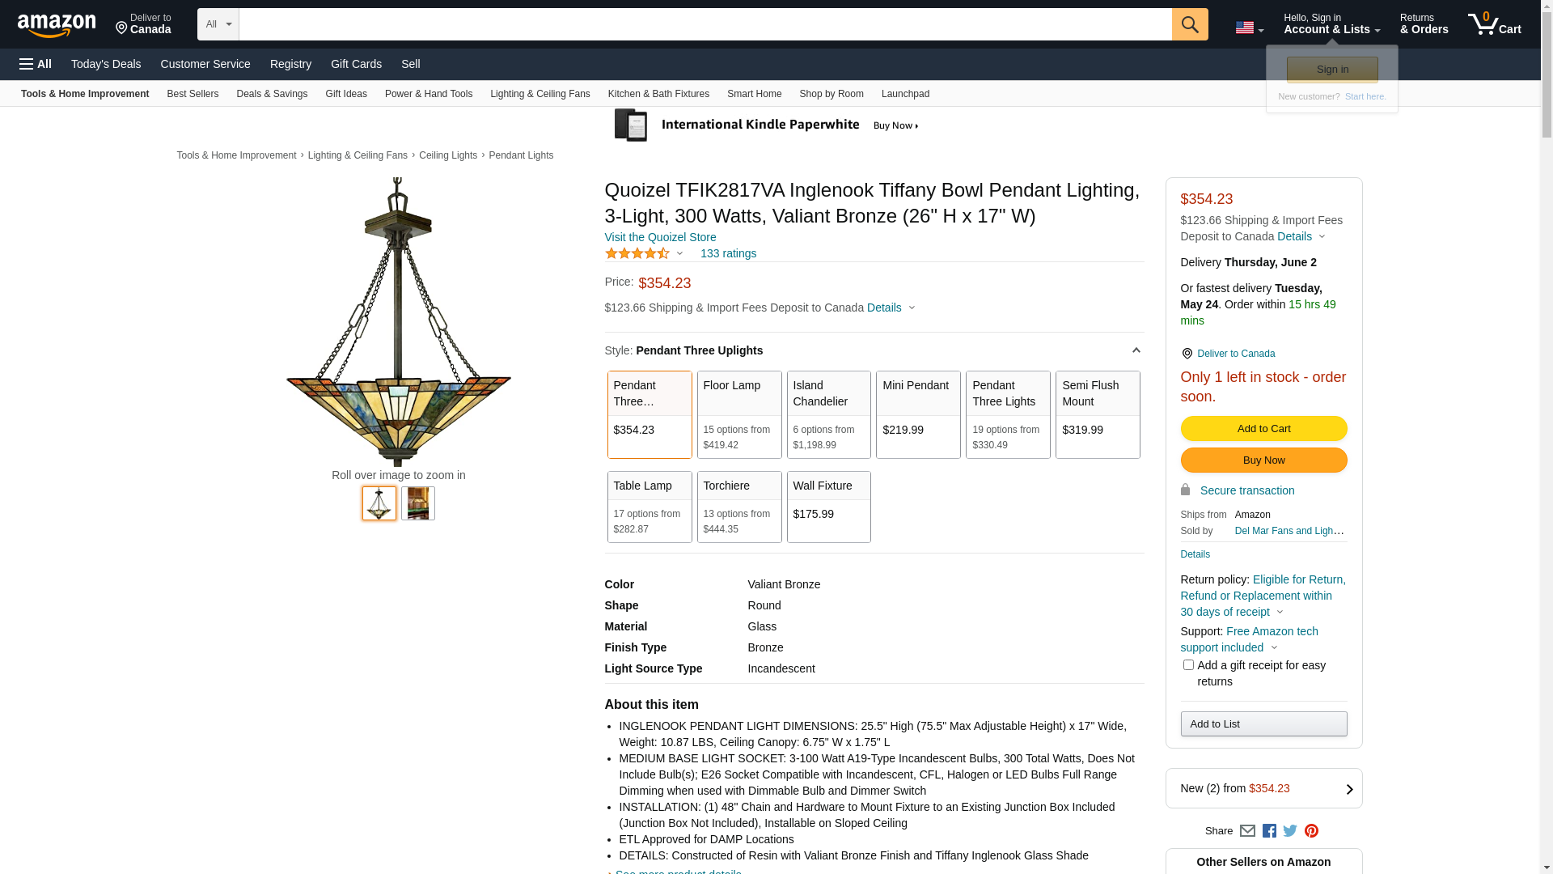Open Today's Deals in the nav bar
Image resolution: width=1553 pixels, height=874 pixels.
106,64
